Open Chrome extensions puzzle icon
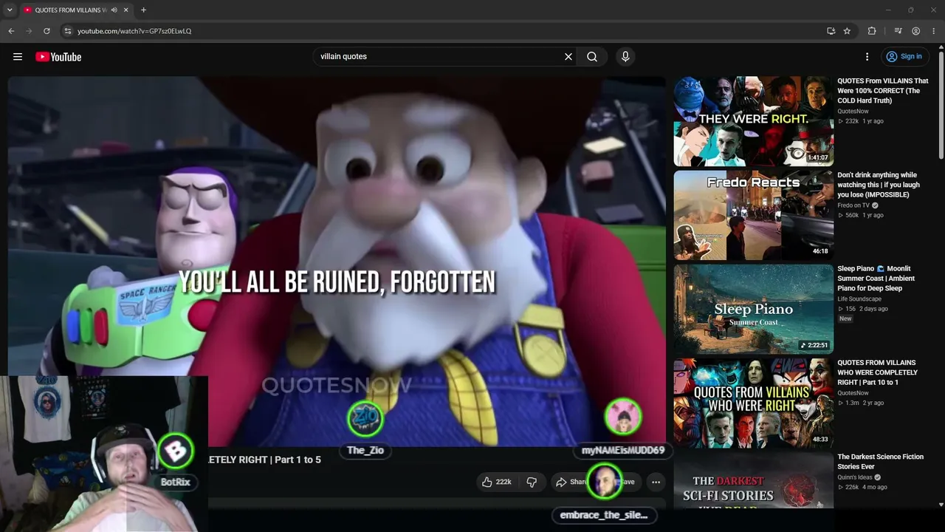Viewport: 945px width, 532px height. (872, 31)
